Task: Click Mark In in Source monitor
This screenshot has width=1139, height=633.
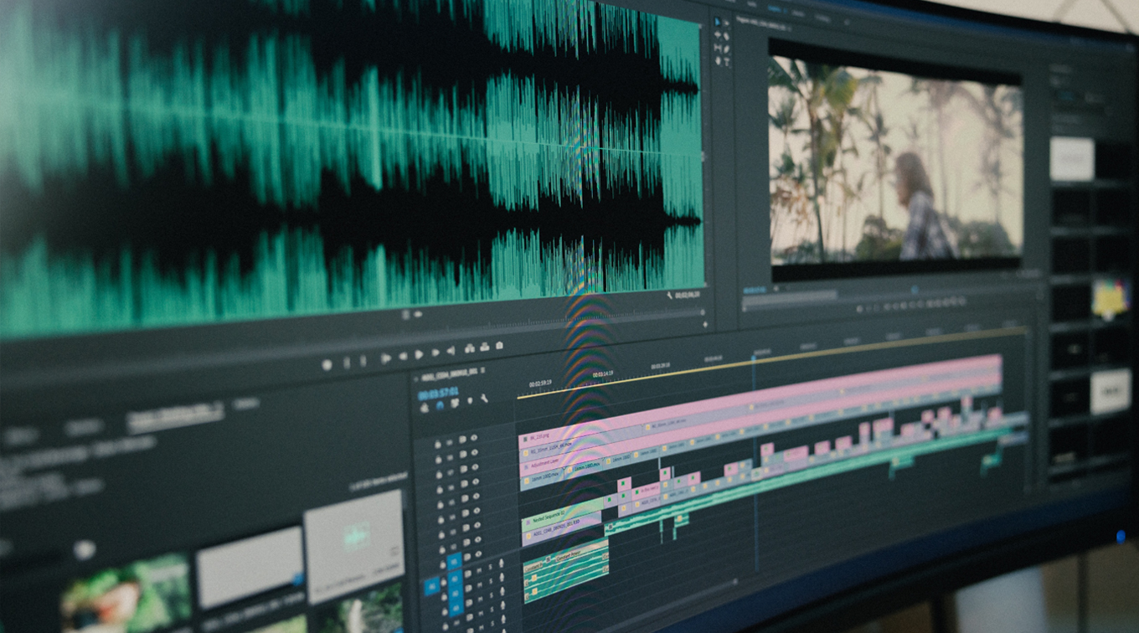Action: pyautogui.click(x=347, y=363)
